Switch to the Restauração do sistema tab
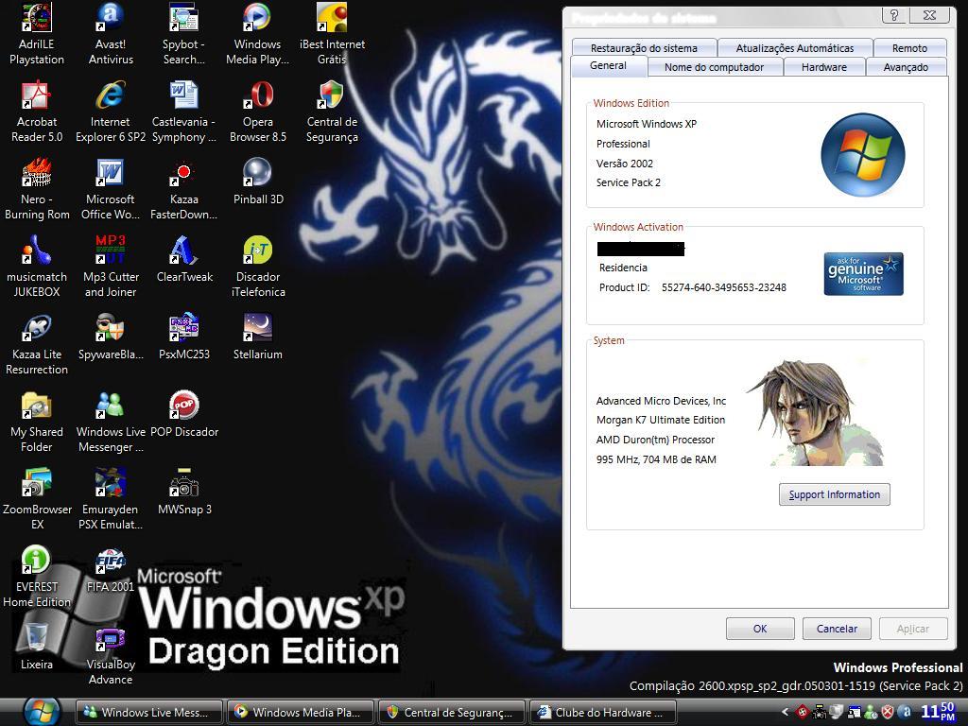968x726 pixels. (644, 47)
